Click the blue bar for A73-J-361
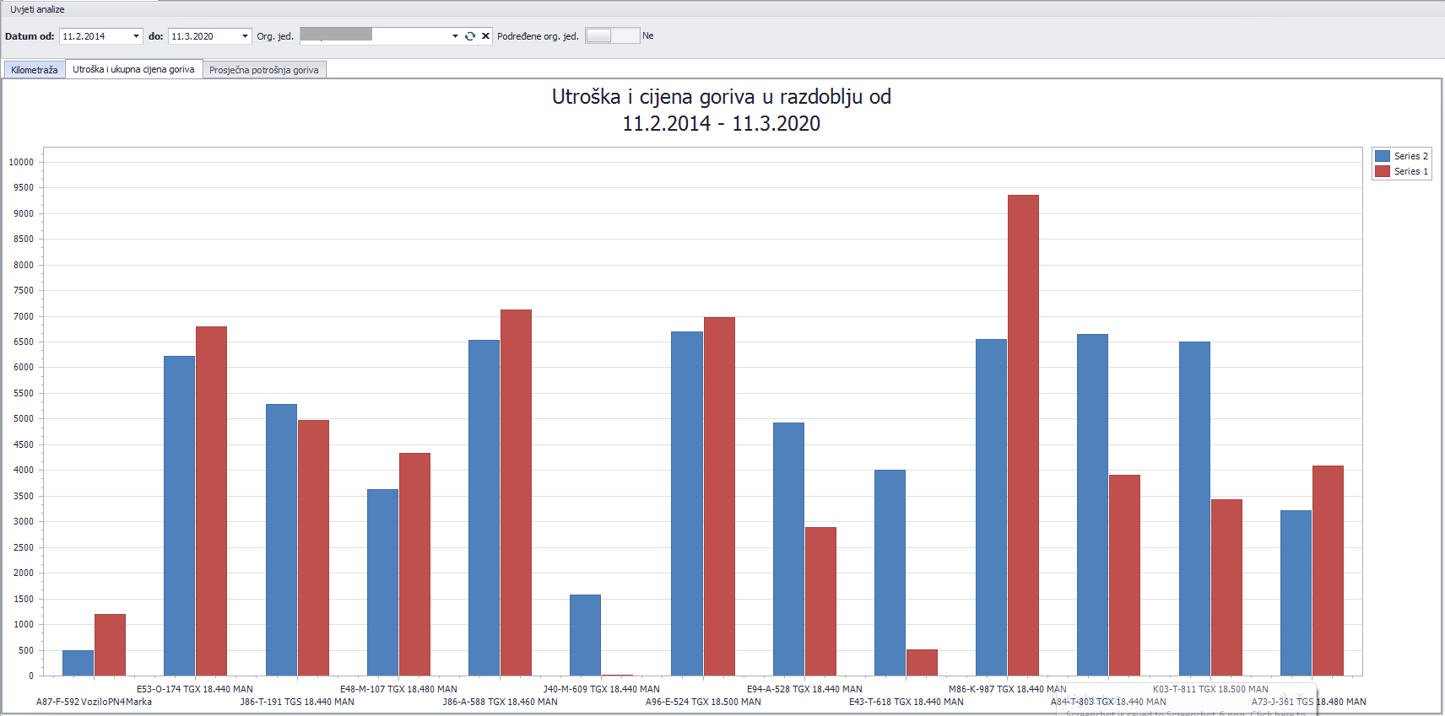The width and height of the screenshot is (1445, 716). [1296, 593]
